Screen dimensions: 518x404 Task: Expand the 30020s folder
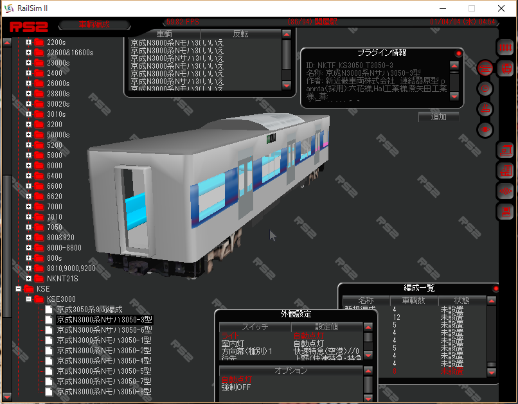click(x=28, y=103)
